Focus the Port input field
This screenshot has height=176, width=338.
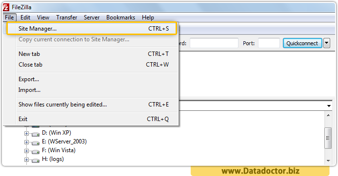click(269, 43)
